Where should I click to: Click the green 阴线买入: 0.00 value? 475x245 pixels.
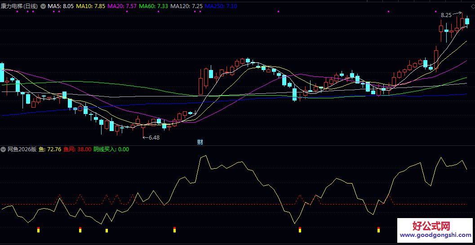click(x=111, y=149)
